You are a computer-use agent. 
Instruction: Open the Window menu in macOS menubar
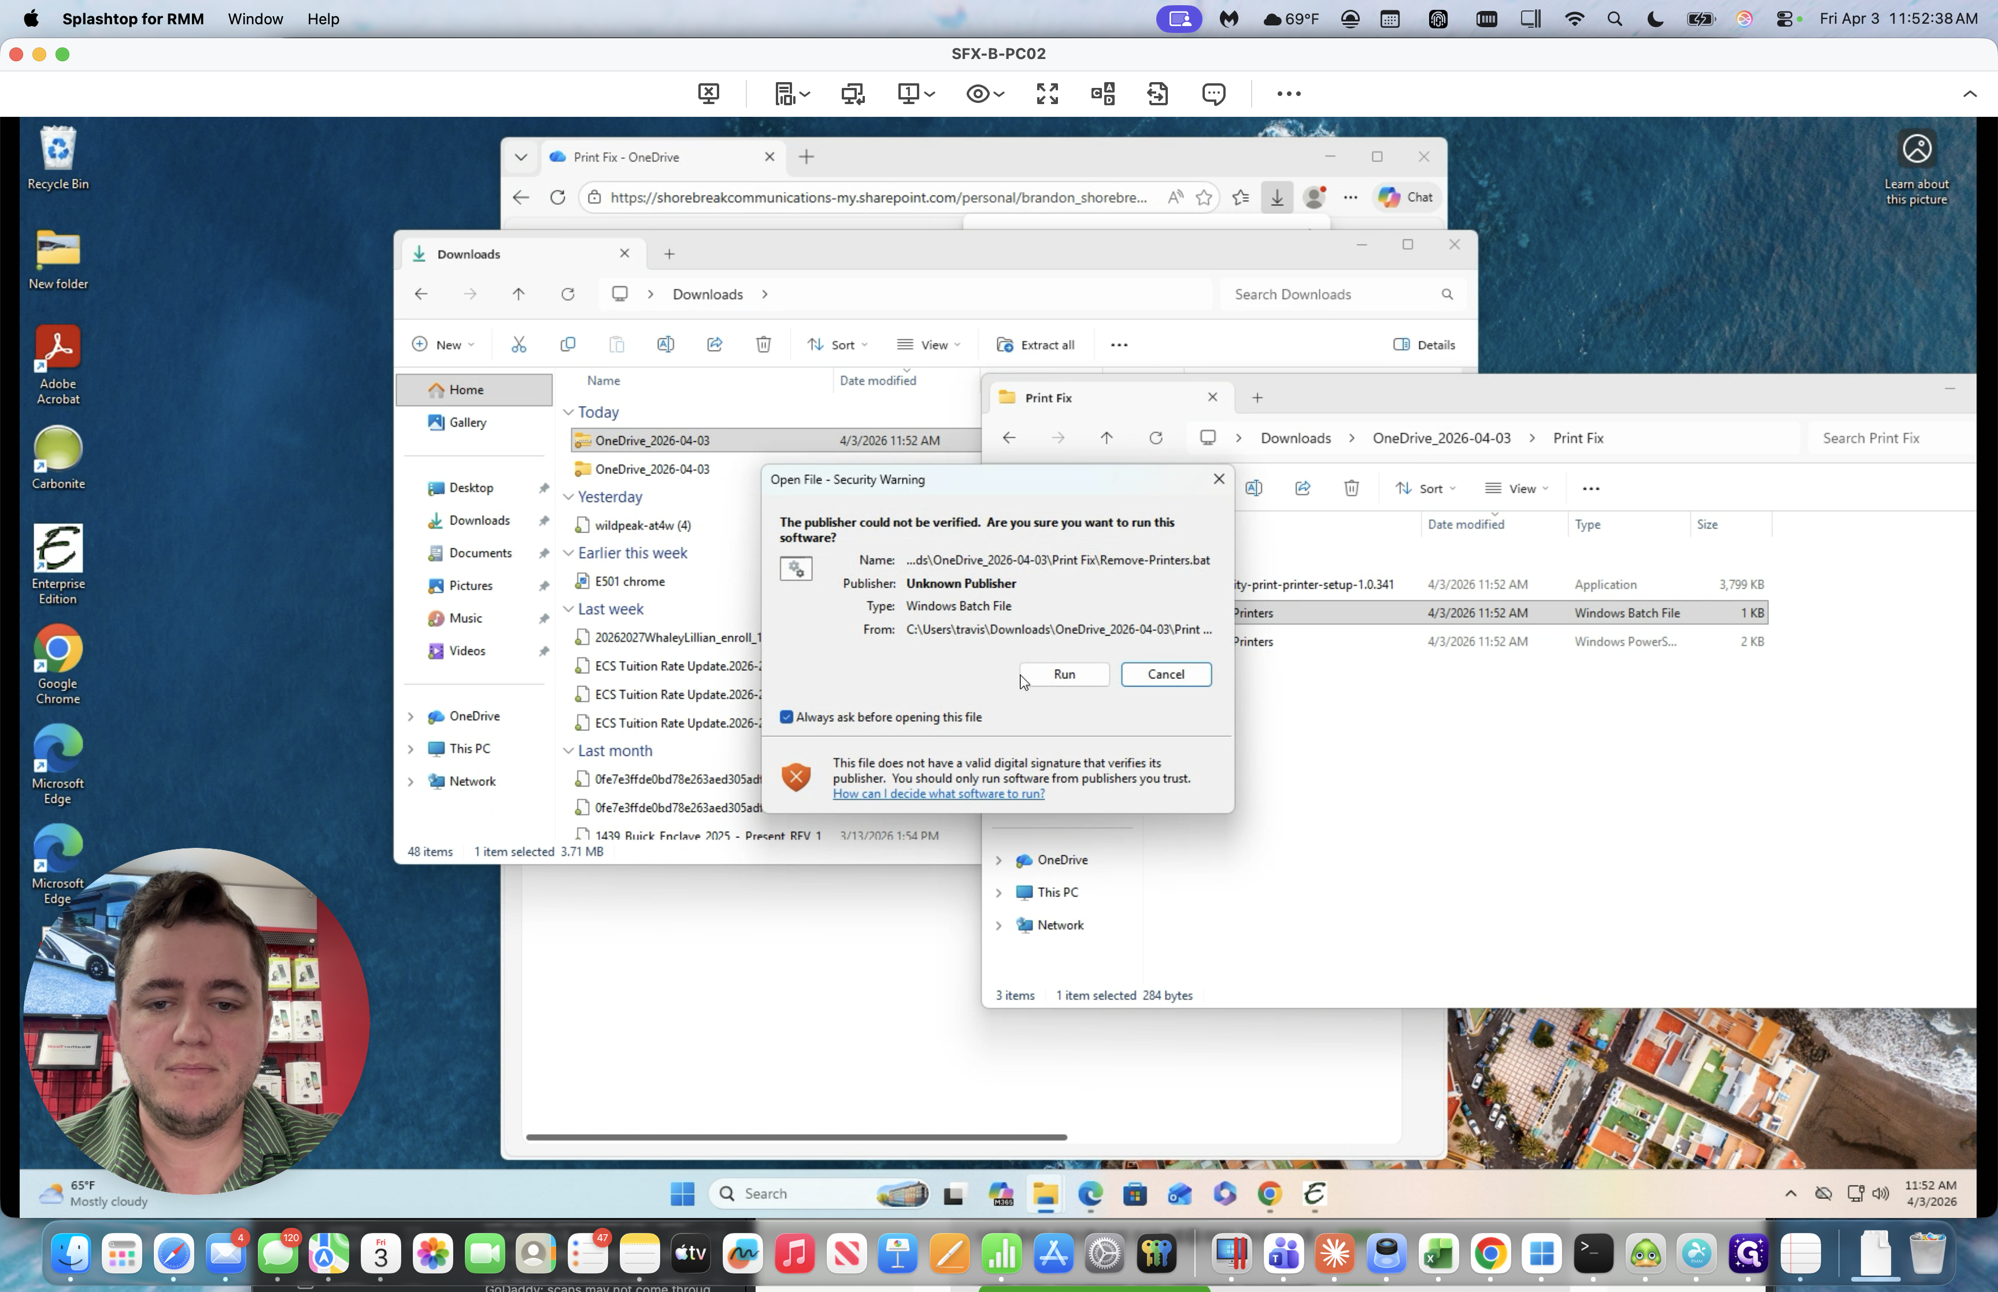(255, 19)
